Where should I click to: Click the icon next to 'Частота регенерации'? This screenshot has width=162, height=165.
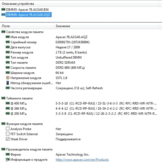(x=8, y=88)
